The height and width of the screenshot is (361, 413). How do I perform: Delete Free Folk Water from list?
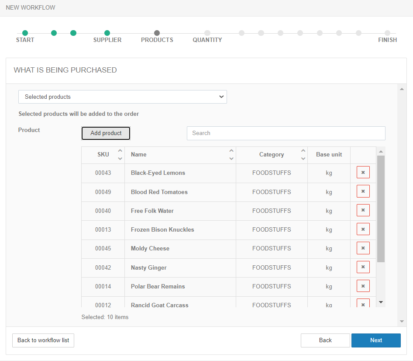tap(363, 210)
